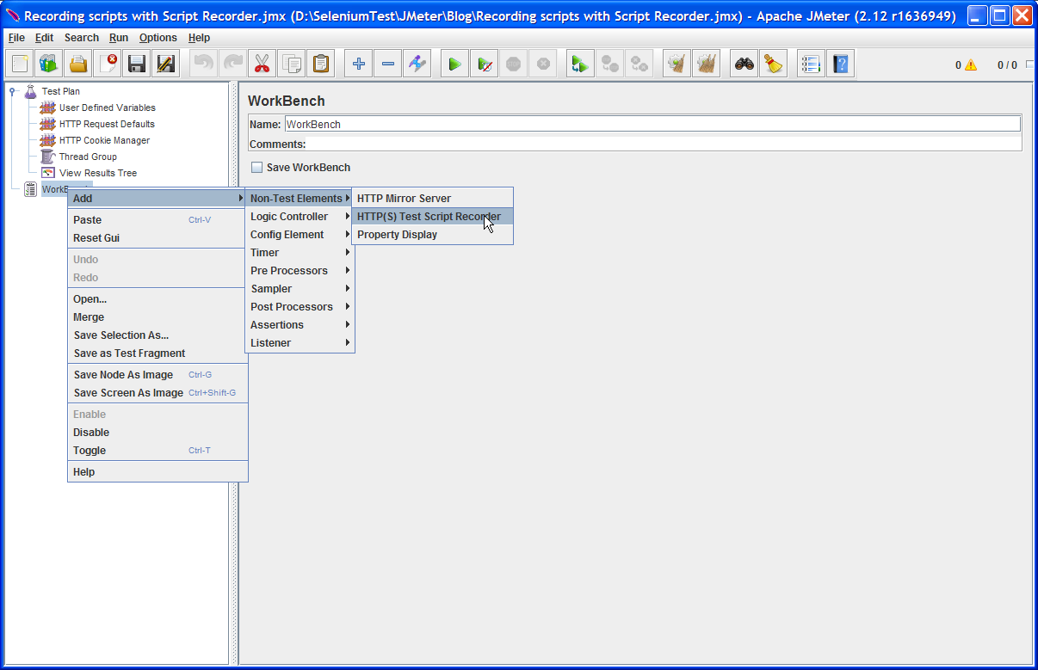Choose Paste in the context menu
The width and height of the screenshot is (1038, 670).
coord(158,219)
